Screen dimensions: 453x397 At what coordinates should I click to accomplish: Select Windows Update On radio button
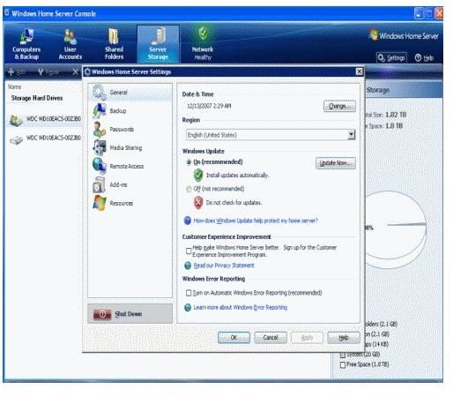pyautogui.click(x=189, y=162)
